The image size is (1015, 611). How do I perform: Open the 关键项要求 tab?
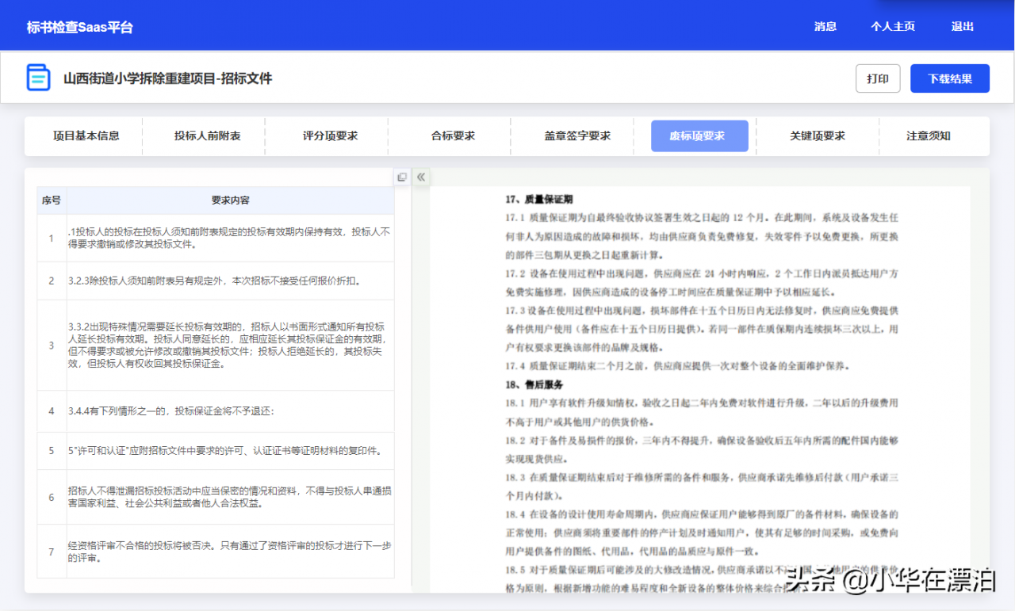pyautogui.click(x=818, y=136)
